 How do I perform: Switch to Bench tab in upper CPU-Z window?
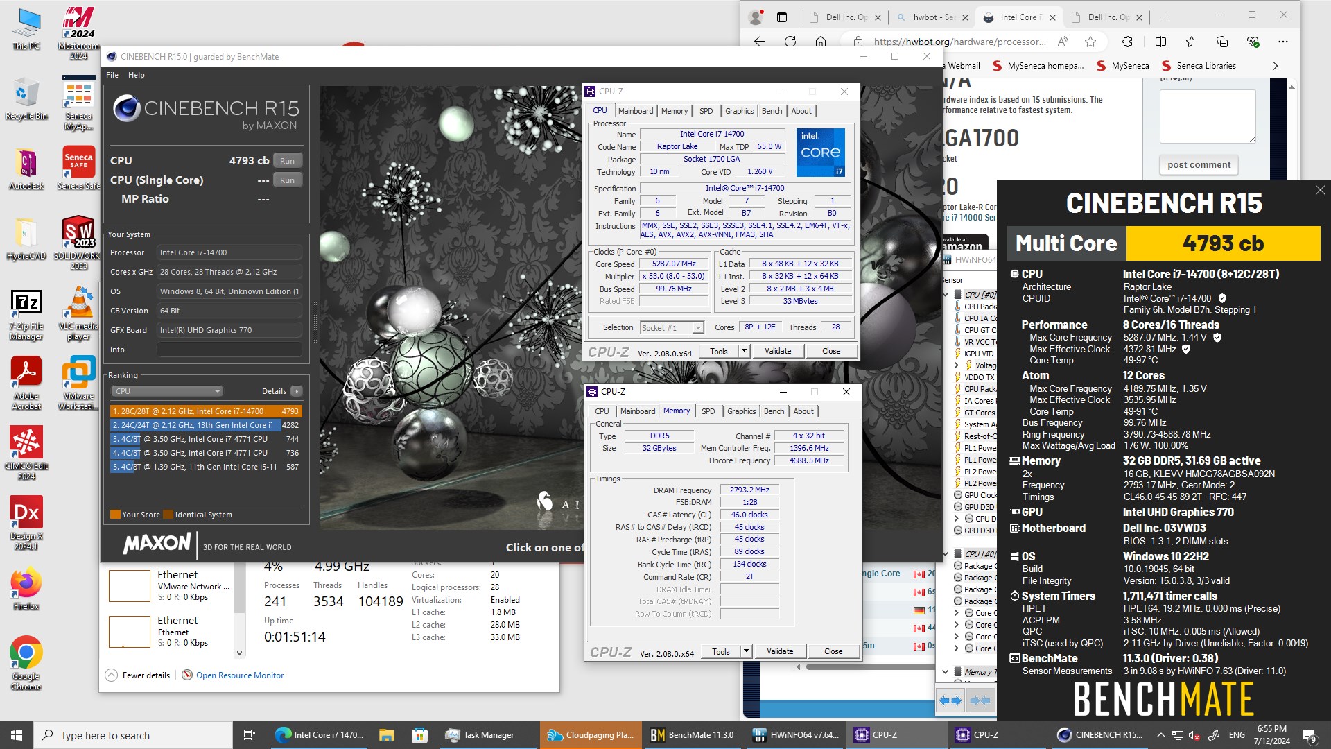pyautogui.click(x=772, y=111)
